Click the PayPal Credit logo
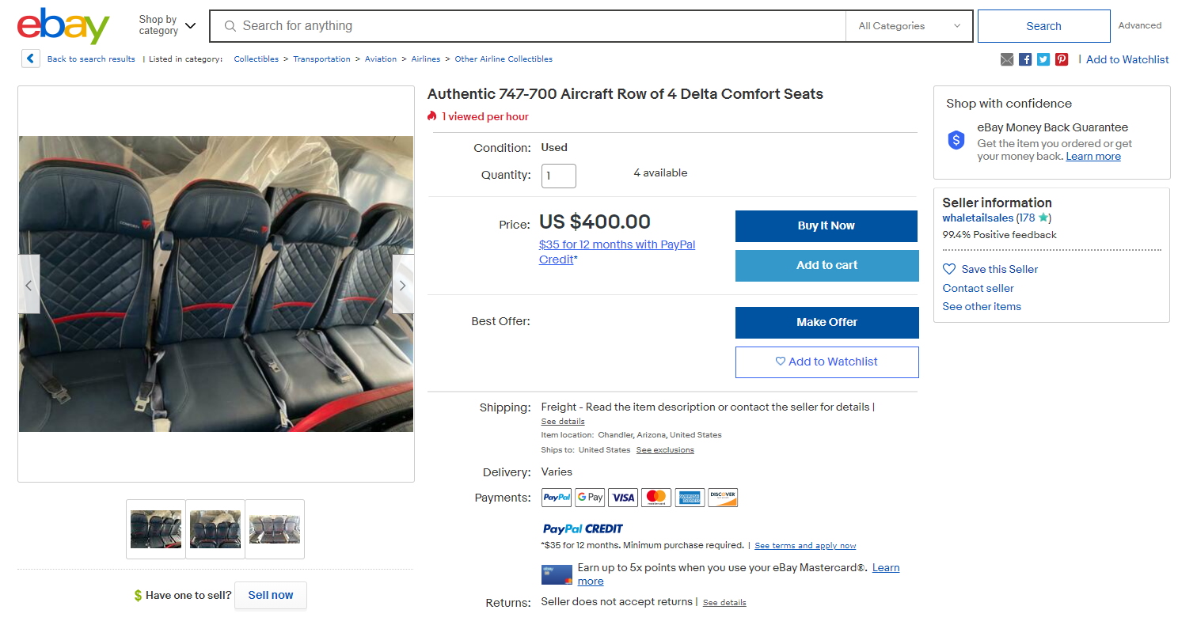The height and width of the screenshot is (625, 1178). [x=582, y=528]
